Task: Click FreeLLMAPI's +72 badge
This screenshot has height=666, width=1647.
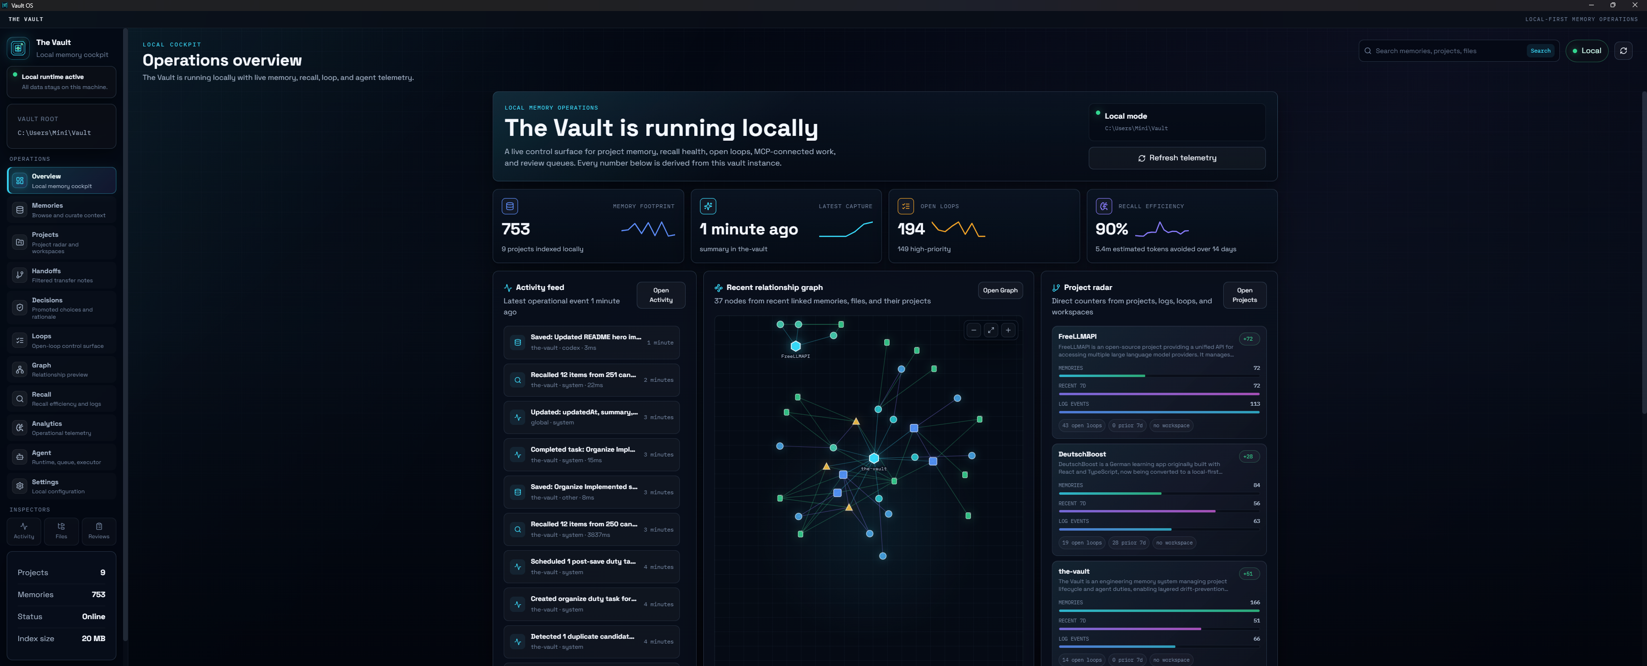Action: (x=1248, y=339)
